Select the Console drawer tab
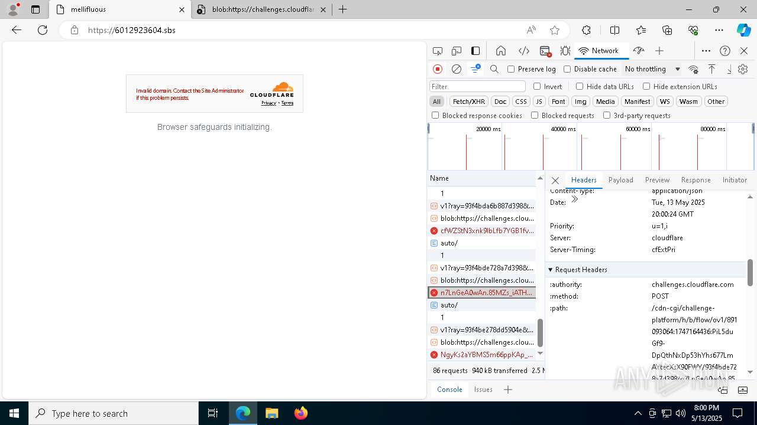This screenshot has height=425, width=757. 449,390
